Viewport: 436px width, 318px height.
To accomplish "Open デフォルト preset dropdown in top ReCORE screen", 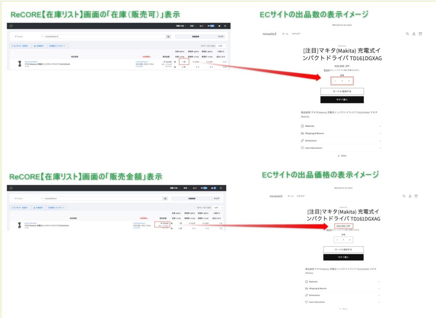I will [x=28, y=37].
